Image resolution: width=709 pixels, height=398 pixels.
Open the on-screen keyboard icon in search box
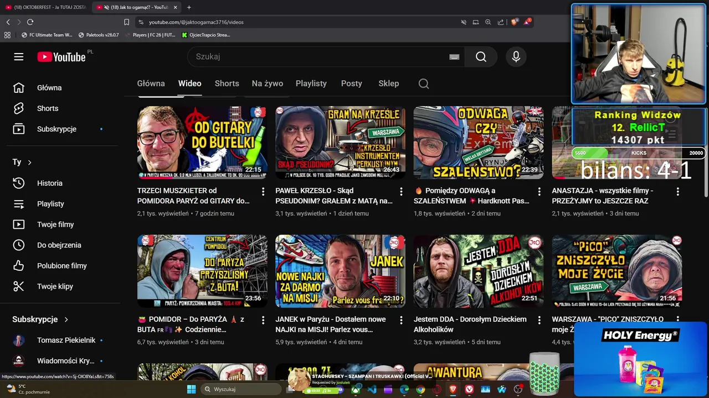click(454, 57)
